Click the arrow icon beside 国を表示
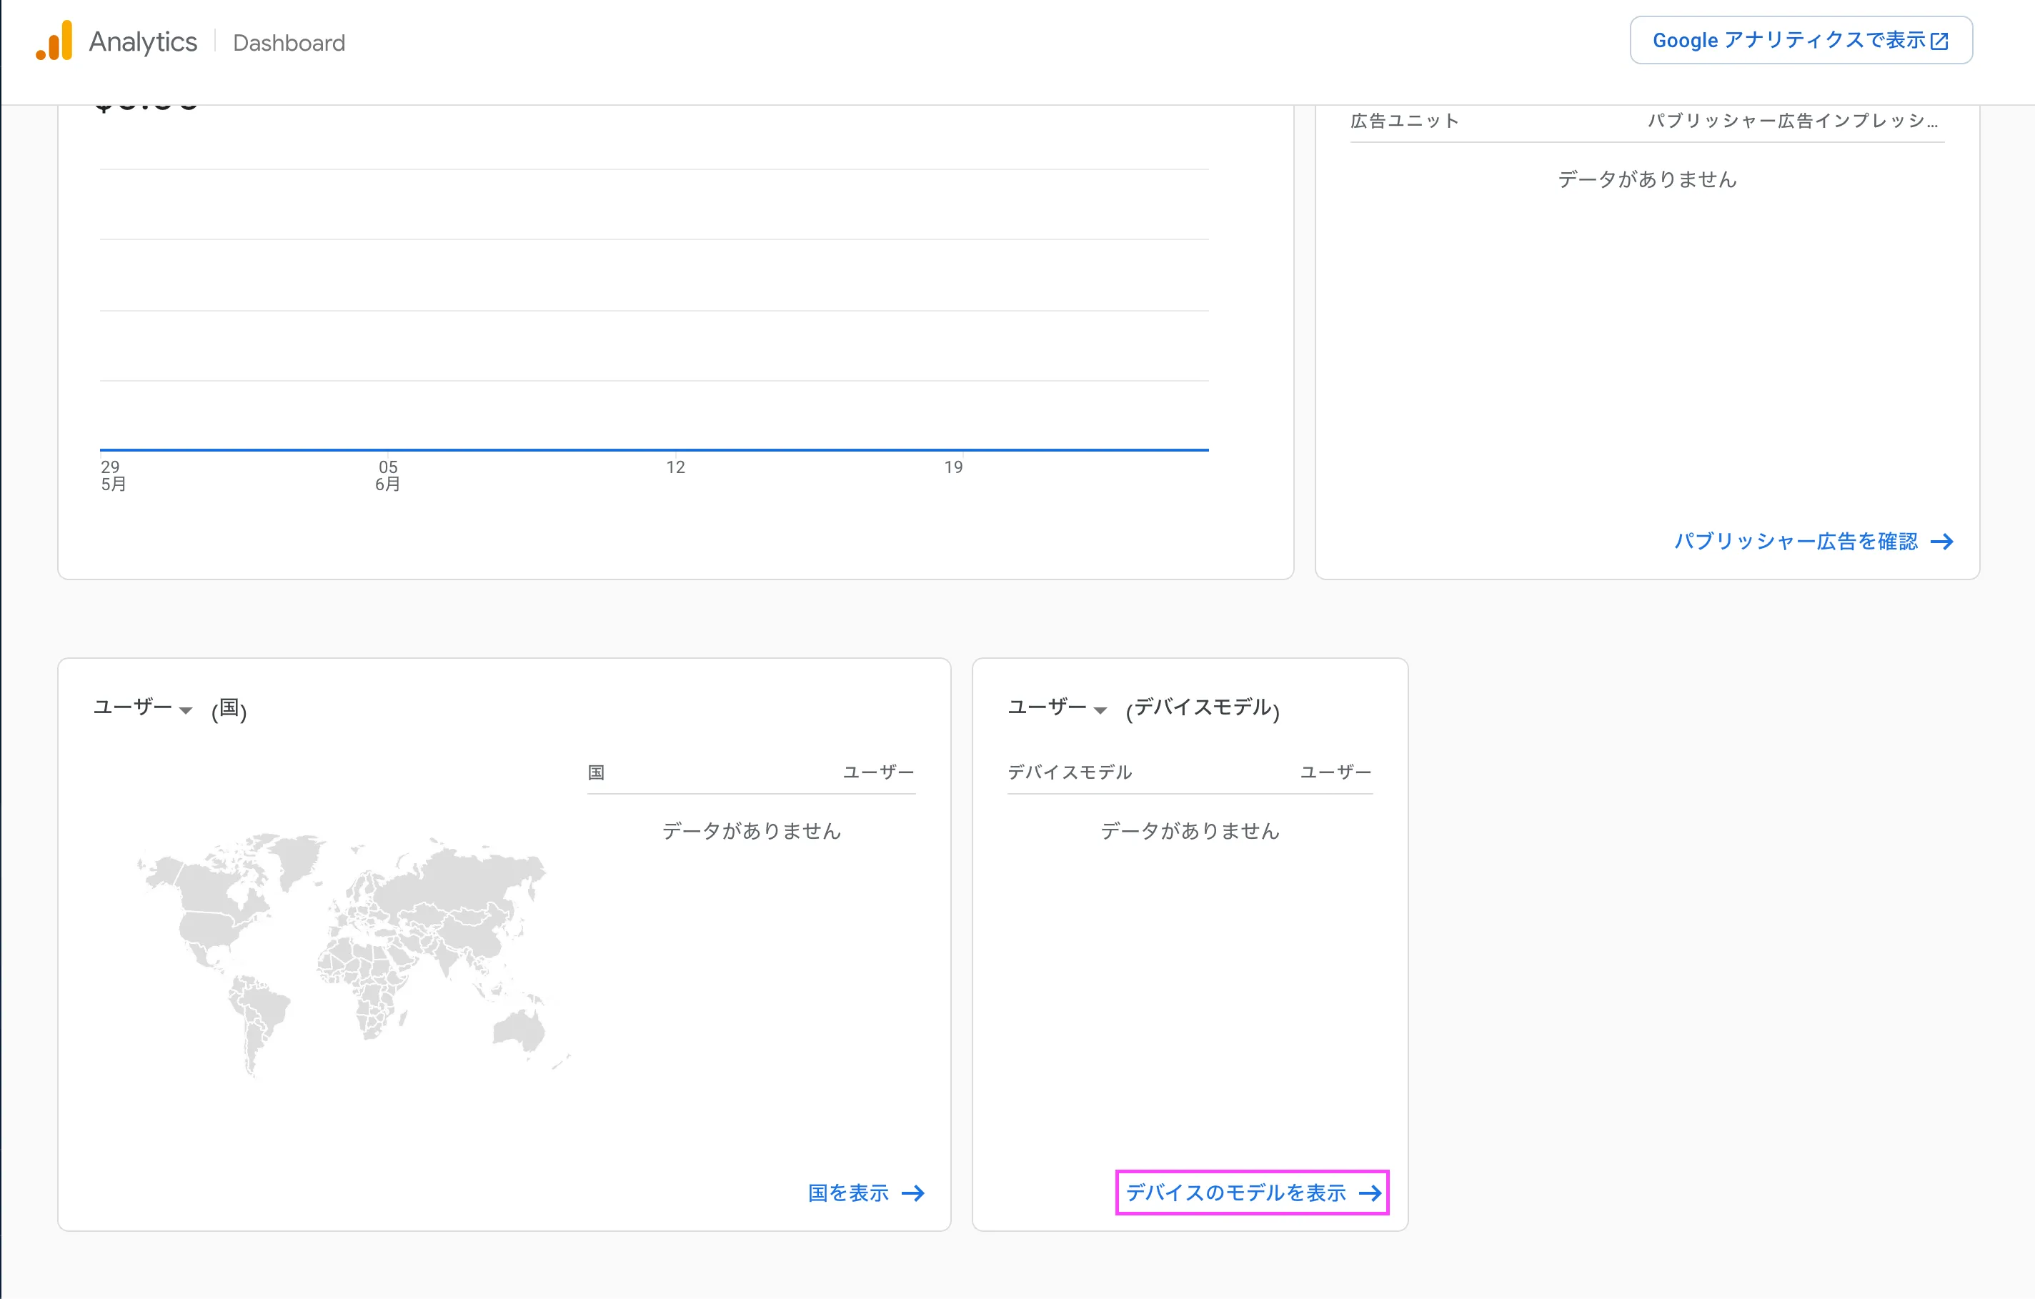This screenshot has height=1299, width=2035. point(912,1193)
